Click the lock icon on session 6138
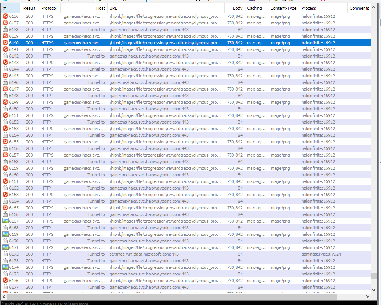This screenshot has width=381, height=305. pyautogui.click(x=5, y=30)
